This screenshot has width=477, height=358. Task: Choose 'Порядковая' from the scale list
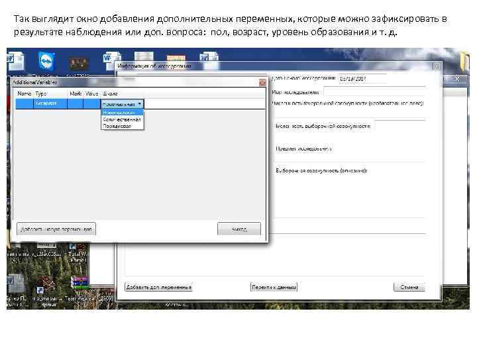(x=122, y=126)
